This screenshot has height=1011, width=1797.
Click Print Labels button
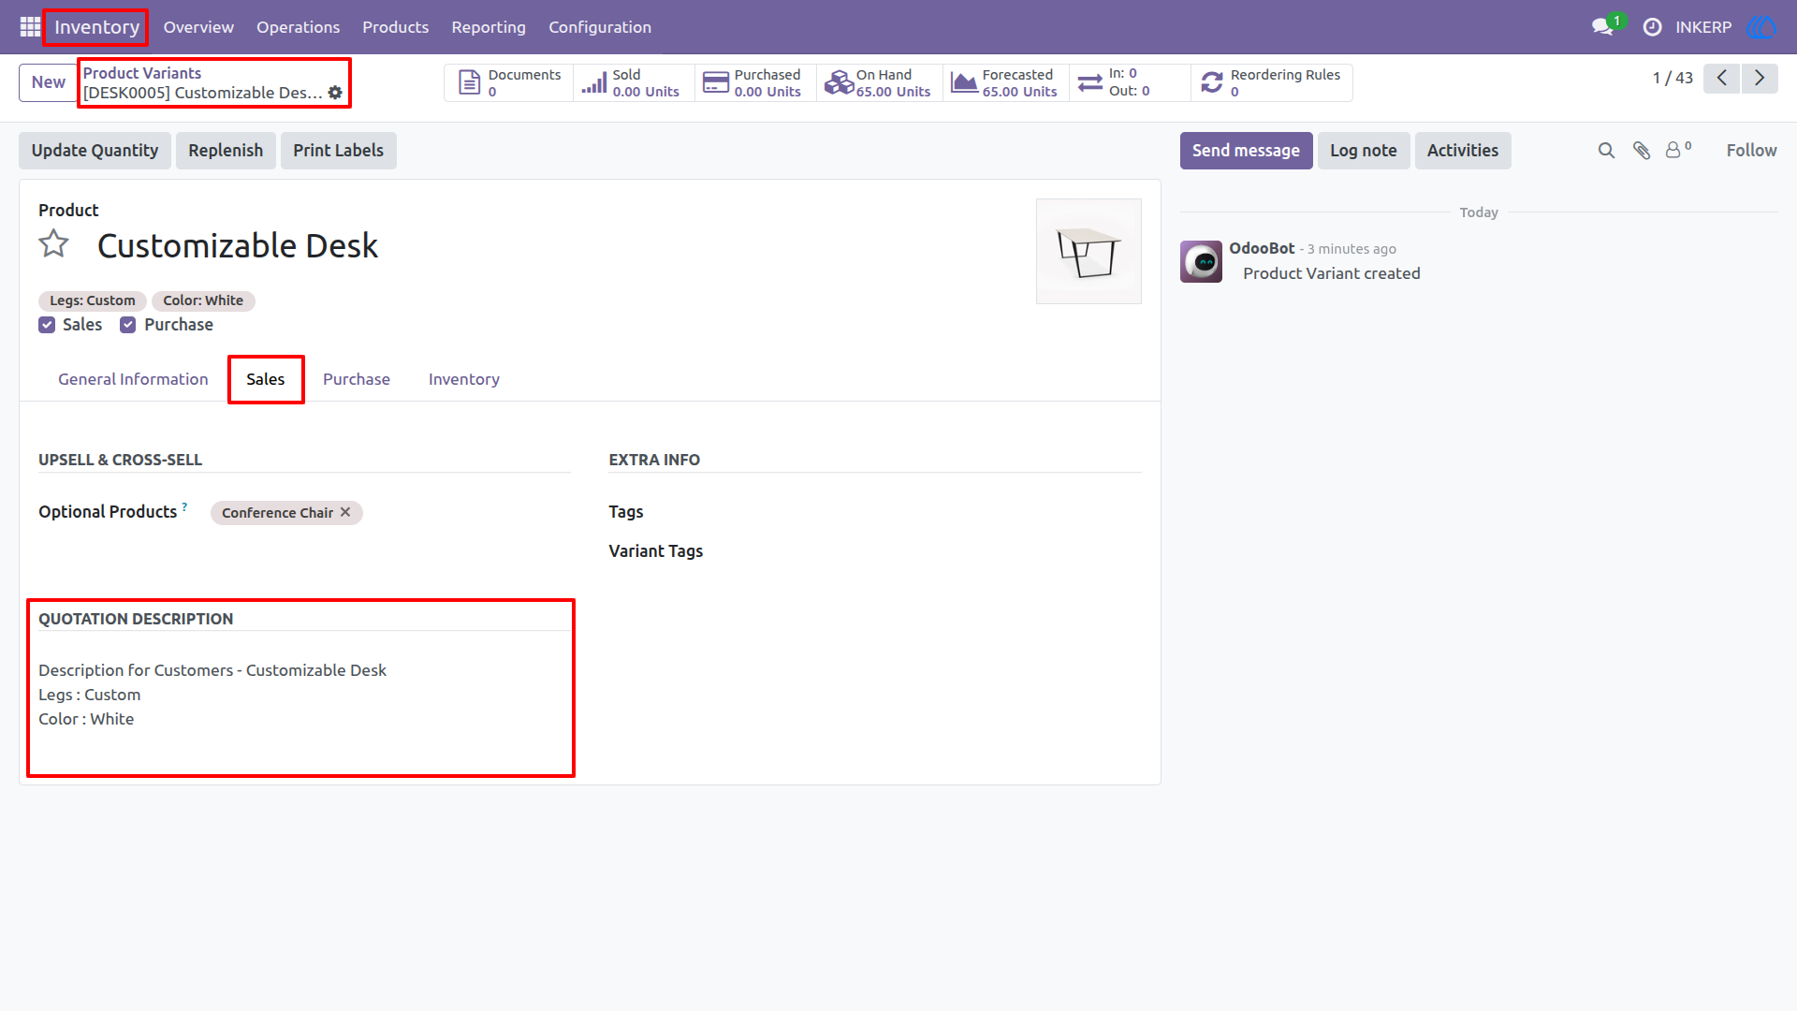tap(339, 151)
